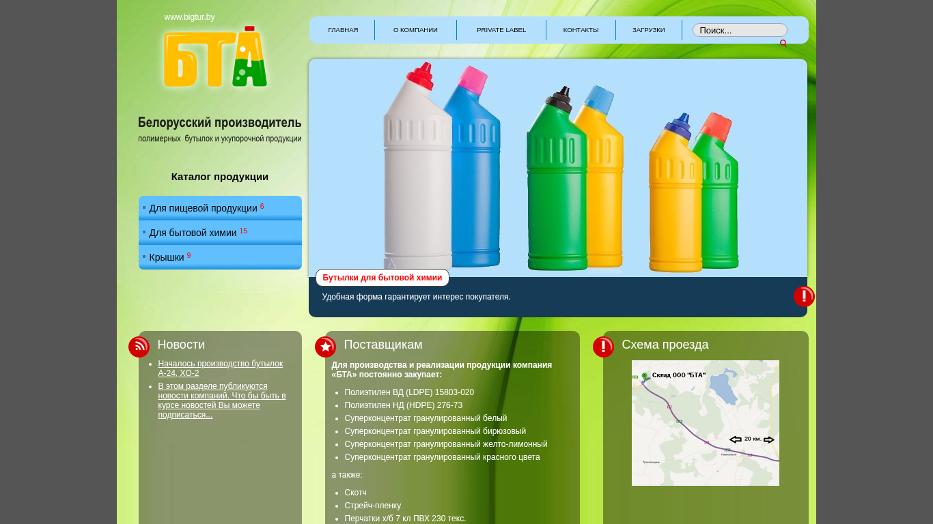
Task: Focus the Поиск search field
Action: 740,30
